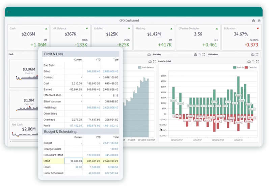270x187 pixels.
Task: Open Billed Total value 2,628,806.40
Action: click(111, 71)
